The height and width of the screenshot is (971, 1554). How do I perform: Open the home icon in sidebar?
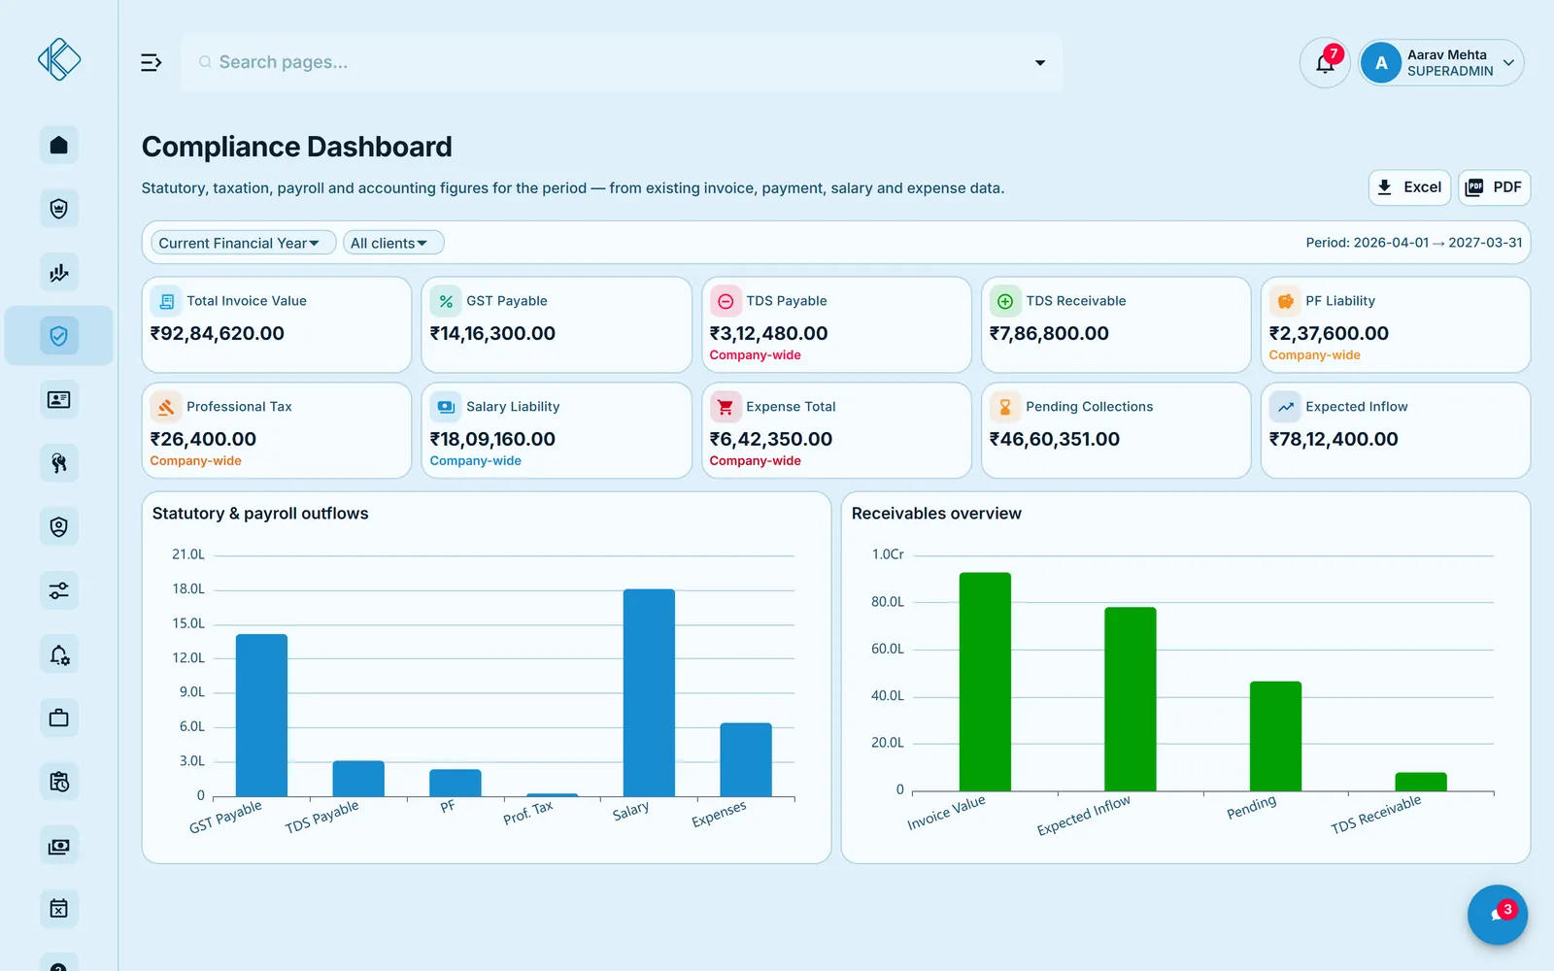coord(58,145)
